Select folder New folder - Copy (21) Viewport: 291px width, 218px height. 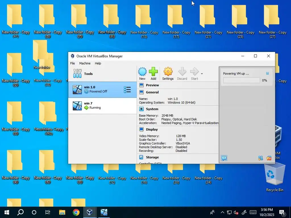coord(208,22)
